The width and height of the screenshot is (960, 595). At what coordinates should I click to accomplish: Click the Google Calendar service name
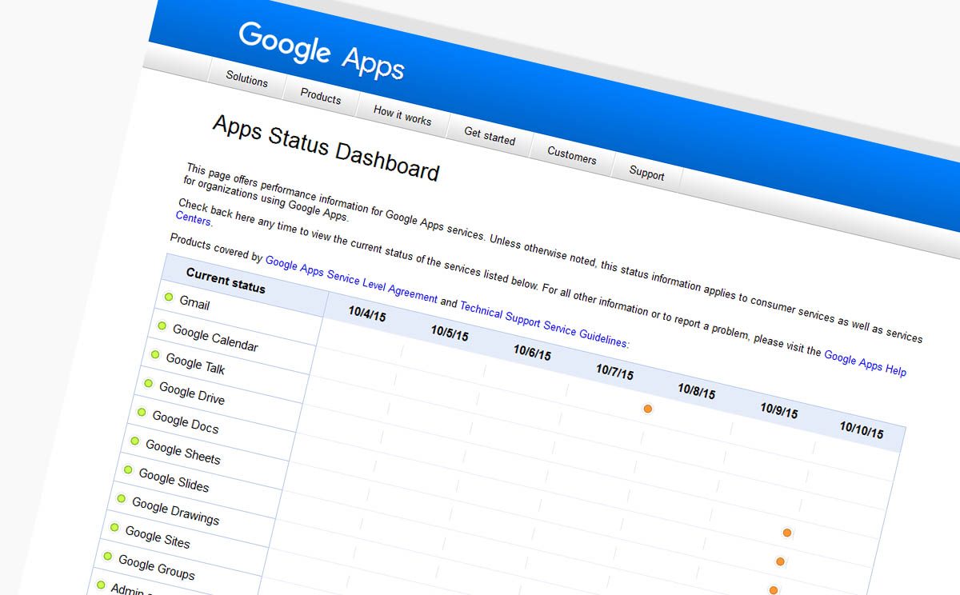[215, 337]
